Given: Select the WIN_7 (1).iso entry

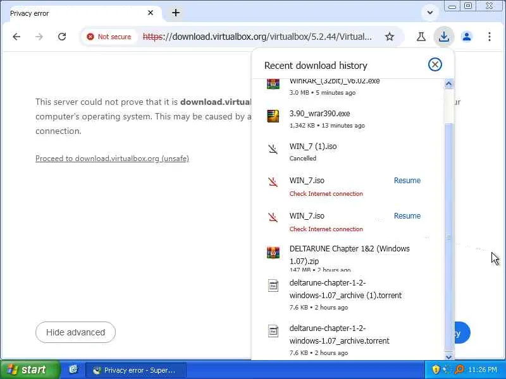Looking at the screenshot, I should pyautogui.click(x=348, y=152).
